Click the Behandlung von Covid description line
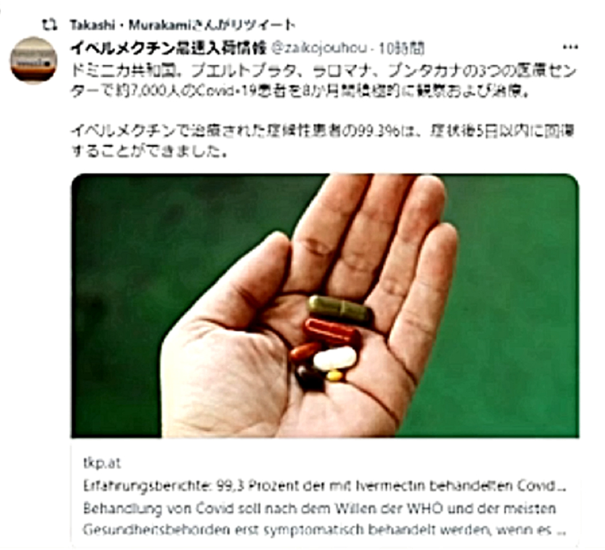This screenshot has height=550, width=605. tap(319, 508)
